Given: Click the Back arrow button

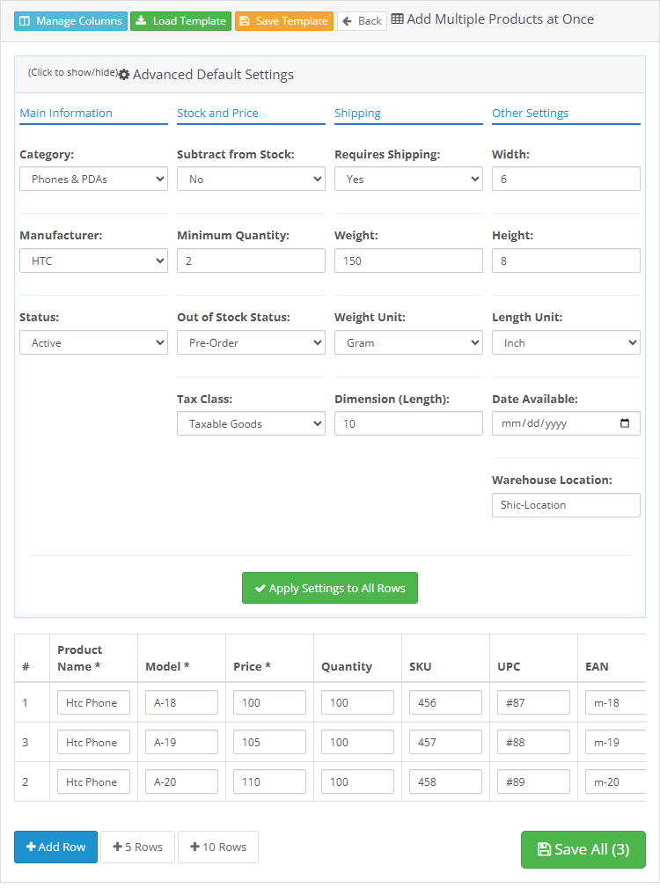Looking at the screenshot, I should [x=362, y=21].
